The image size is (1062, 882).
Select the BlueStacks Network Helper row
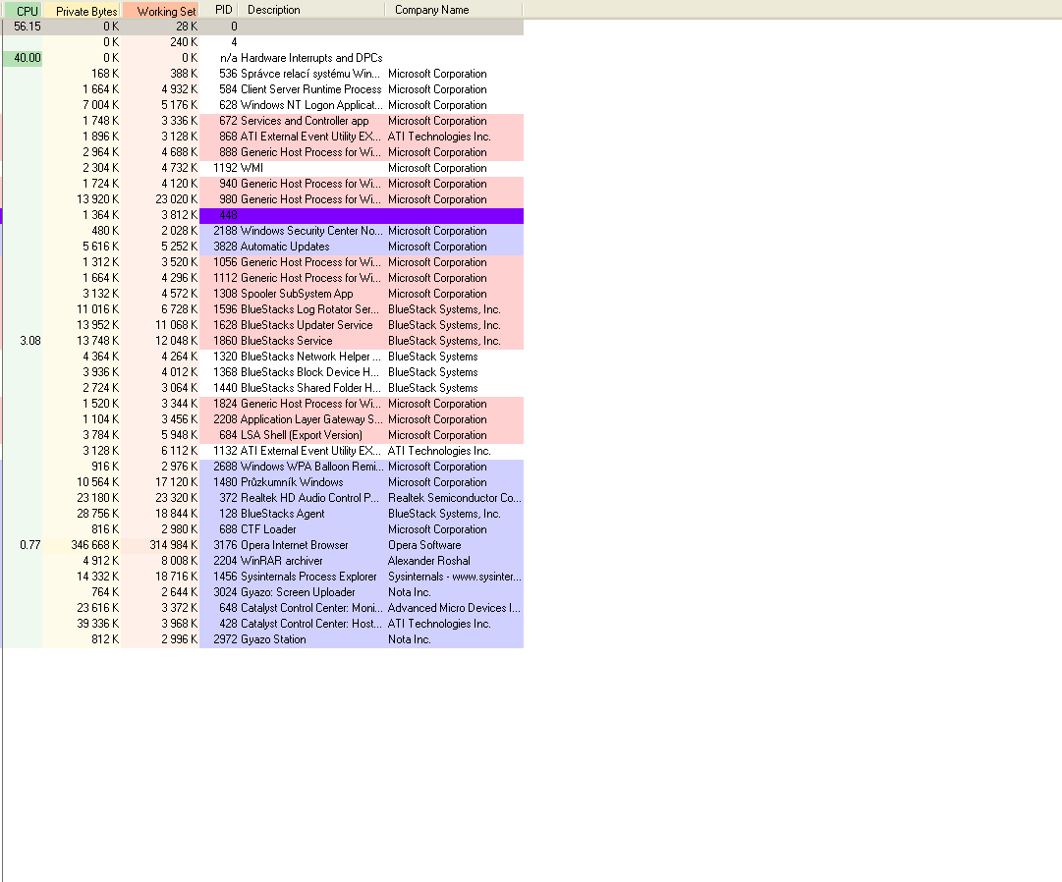[x=262, y=357]
